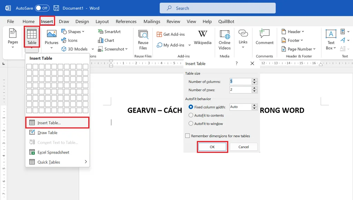353x200 pixels.
Task: Click the Save disk icon
Action: click(56, 8)
